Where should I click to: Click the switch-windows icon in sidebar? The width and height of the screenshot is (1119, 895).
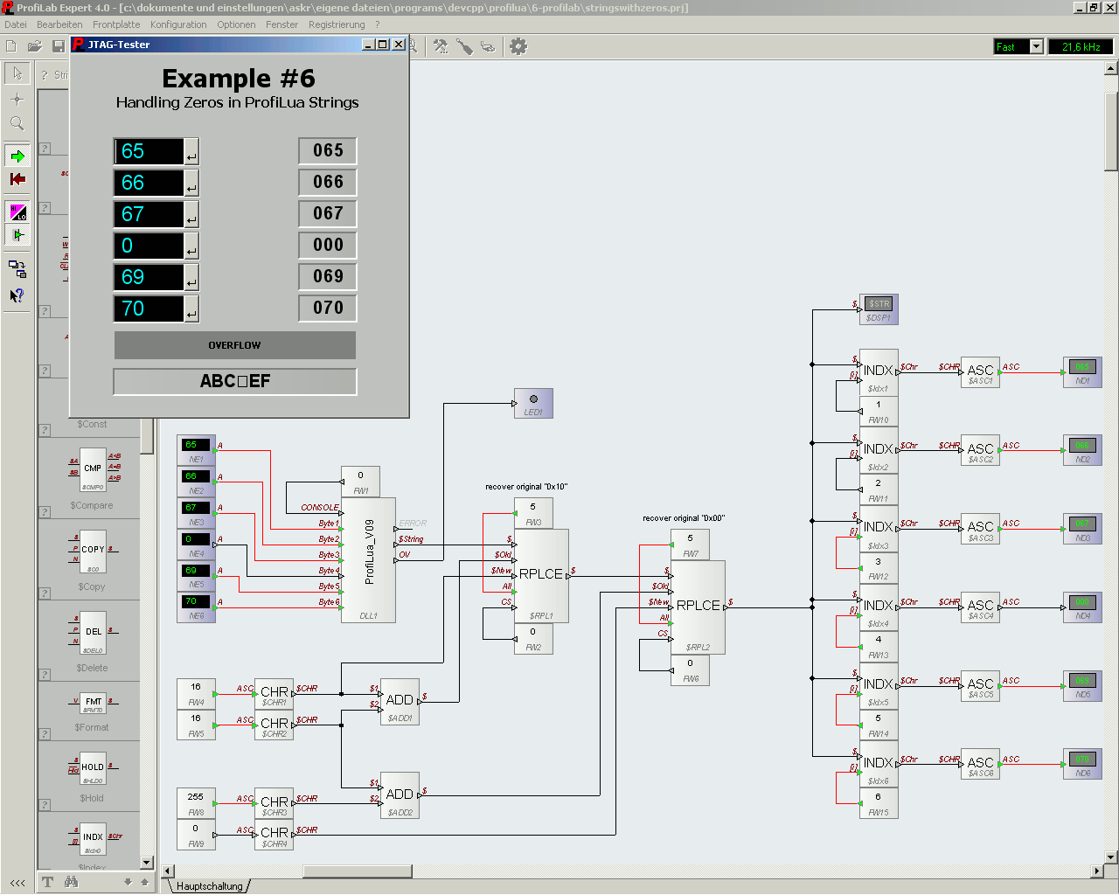17,269
